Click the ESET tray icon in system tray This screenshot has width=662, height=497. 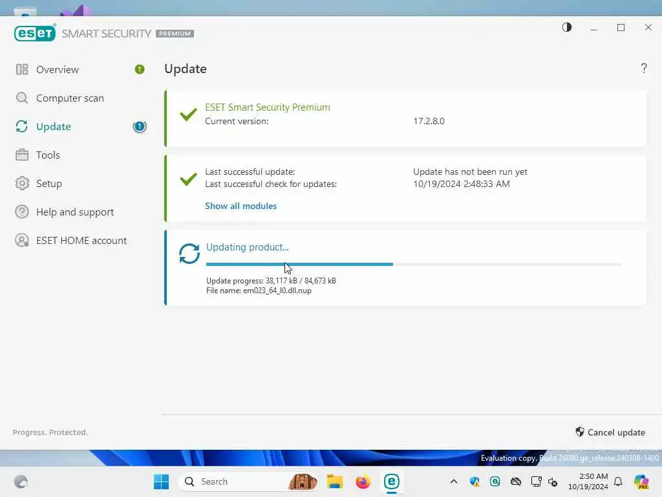pyautogui.click(x=495, y=481)
